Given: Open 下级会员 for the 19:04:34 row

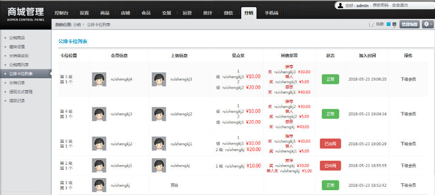Looking at the screenshot, I should (408, 114).
